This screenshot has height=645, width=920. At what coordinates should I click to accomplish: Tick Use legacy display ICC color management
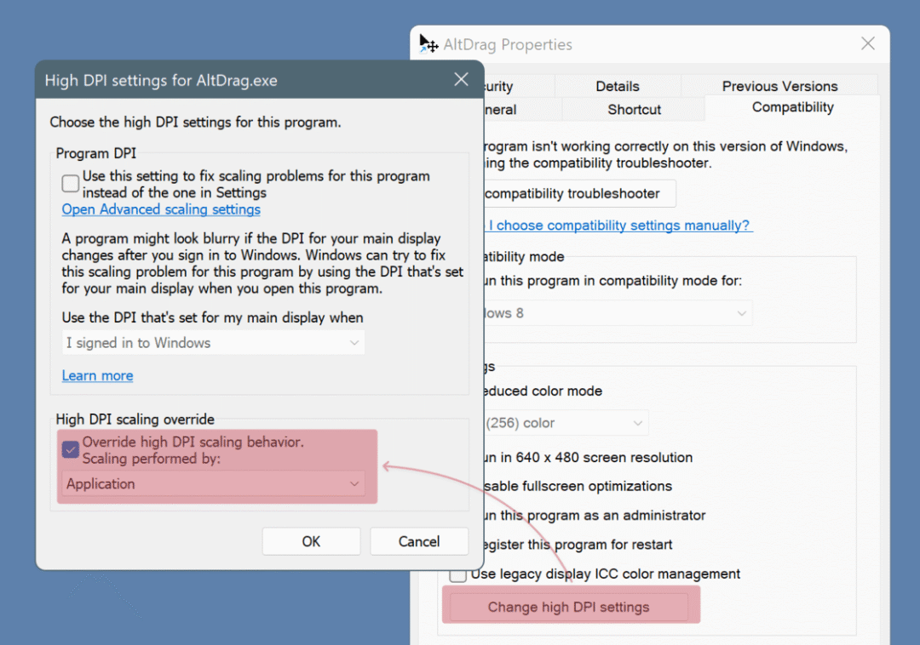(x=457, y=574)
